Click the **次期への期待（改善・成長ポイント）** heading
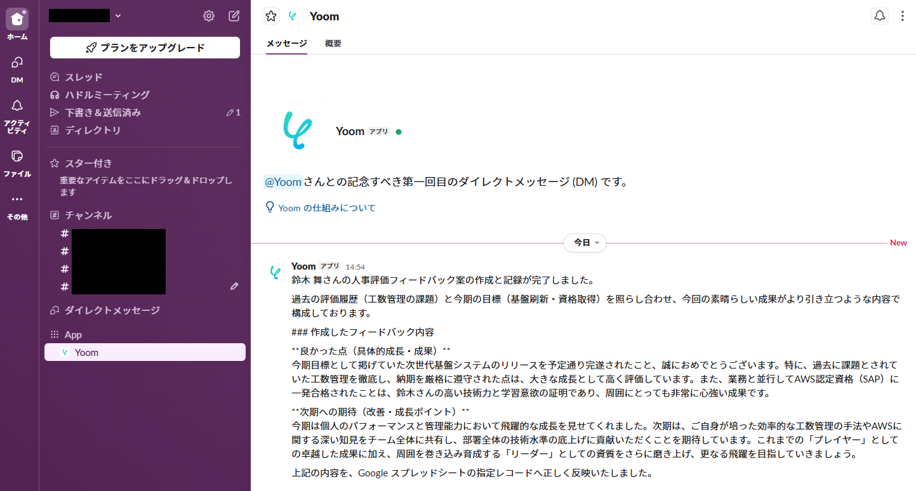This screenshot has height=491, width=916. (380, 412)
